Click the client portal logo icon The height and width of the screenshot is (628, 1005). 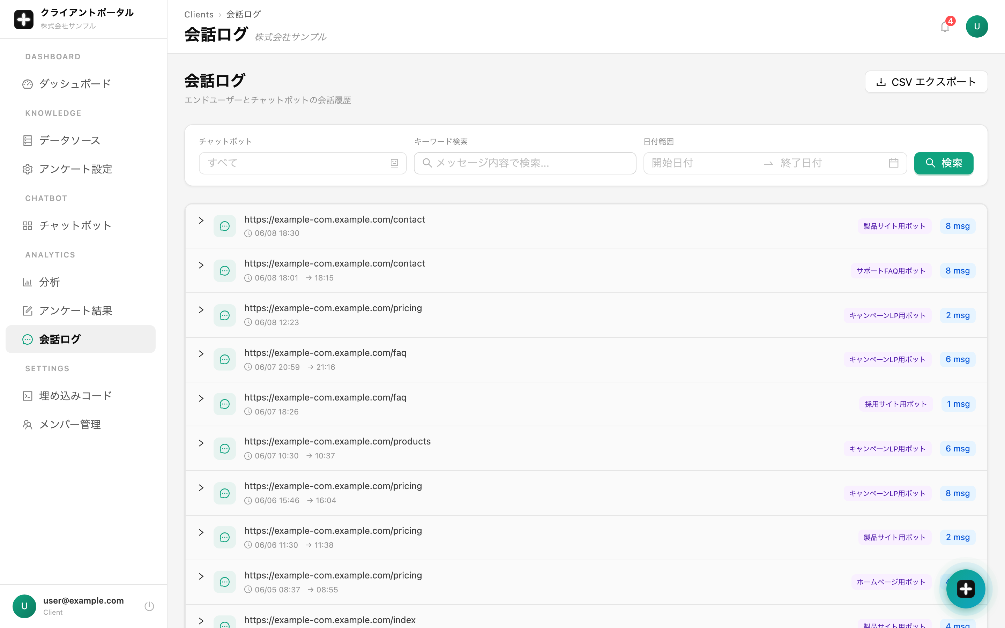(24, 19)
